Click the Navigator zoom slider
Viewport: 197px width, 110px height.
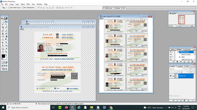[x=185, y=26]
